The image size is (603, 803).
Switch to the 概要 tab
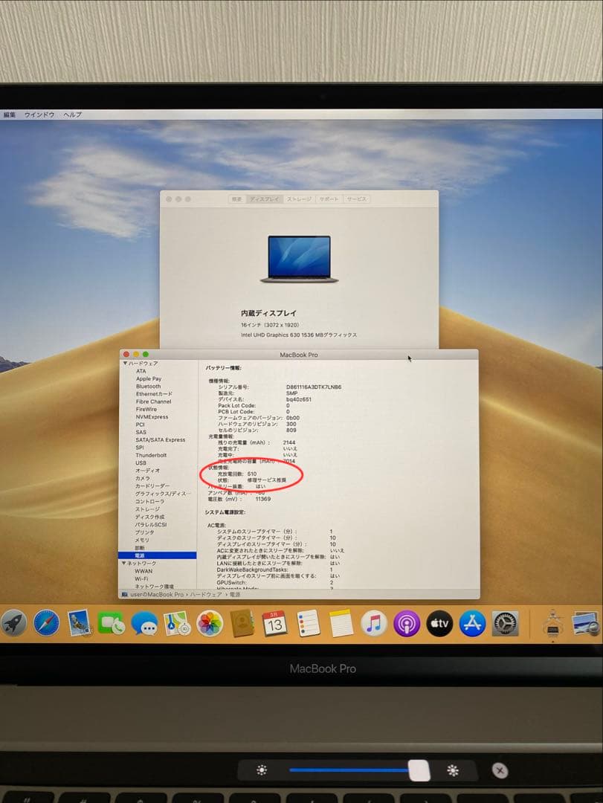coord(235,199)
